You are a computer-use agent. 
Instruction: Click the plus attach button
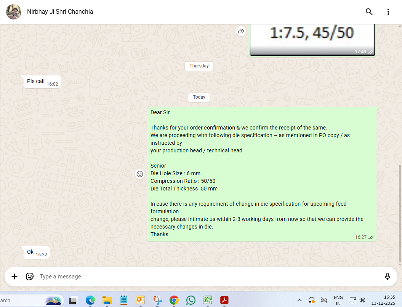14,277
